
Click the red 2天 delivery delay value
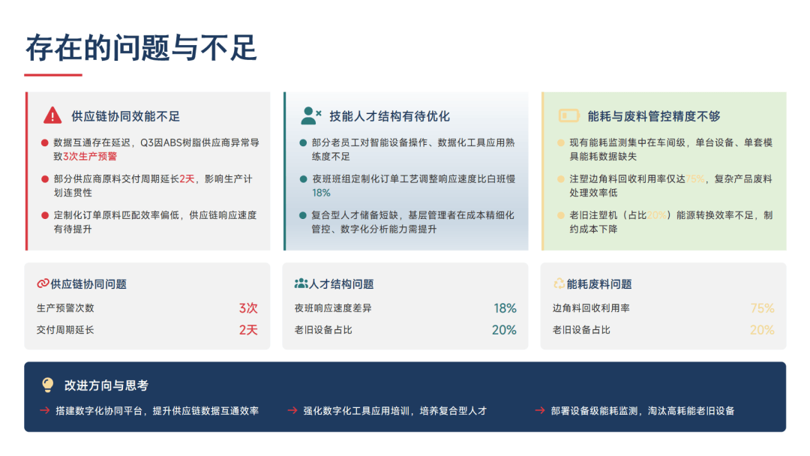click(x=248, y=330)
